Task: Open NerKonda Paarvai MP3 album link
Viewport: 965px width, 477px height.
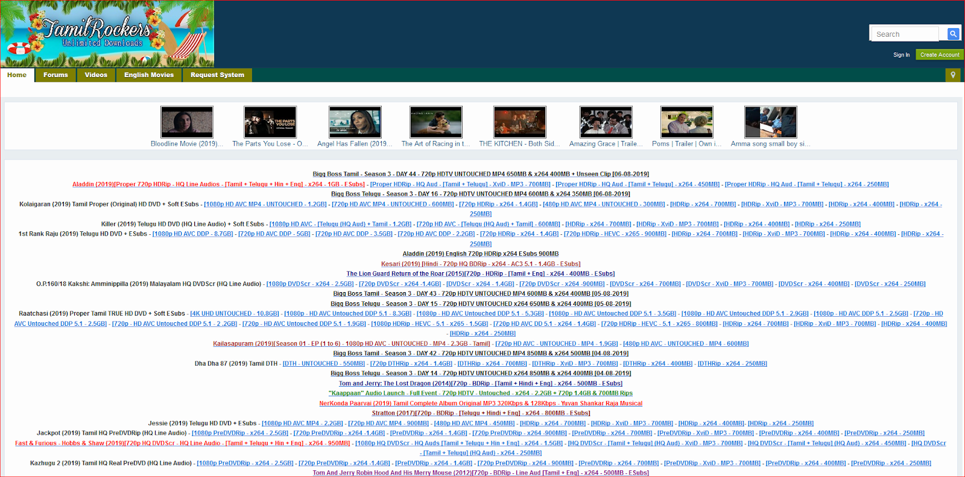Action: [481, 404]
